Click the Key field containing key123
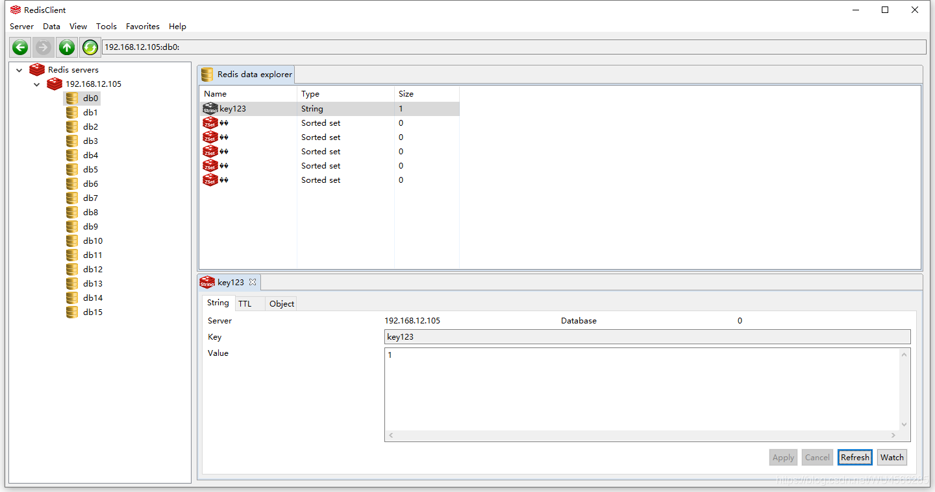935x492 pixels. (647, 336)
